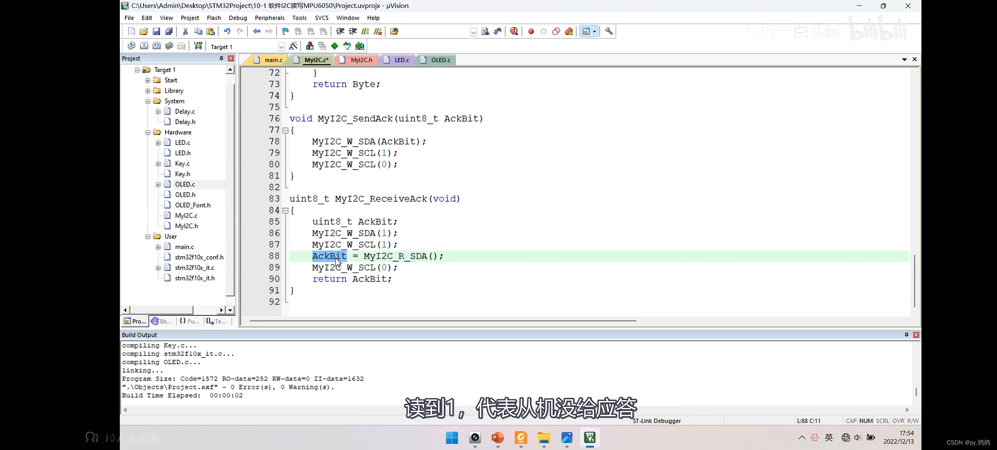Screen dimensions: 997x450
Task: Click the editor horizontal scrollbar
Action: point(443,321)
